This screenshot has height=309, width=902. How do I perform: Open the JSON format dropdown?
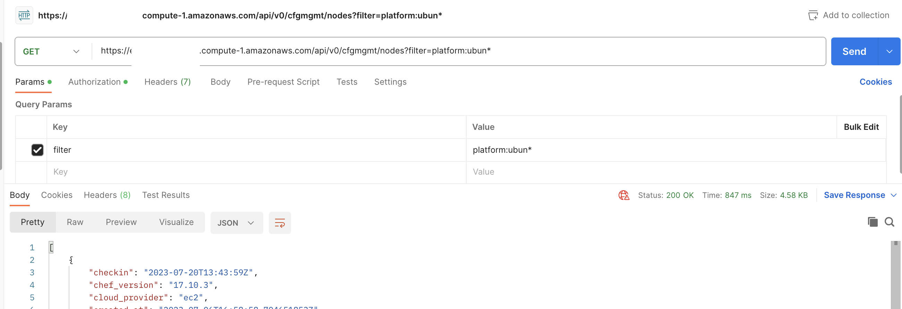pos(237,223)
